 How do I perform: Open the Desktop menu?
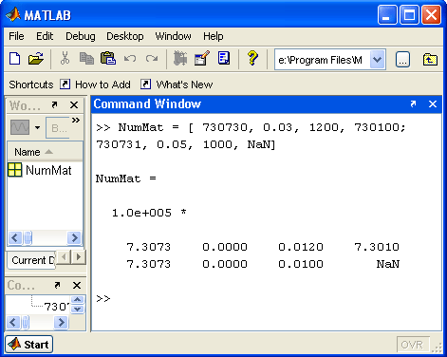point(125,36)
